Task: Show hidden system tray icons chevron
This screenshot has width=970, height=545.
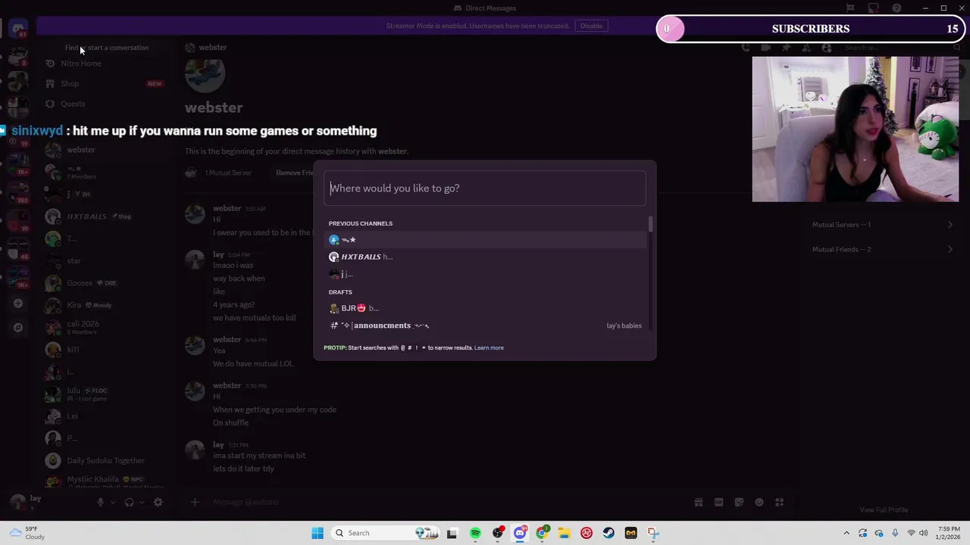Action: (846, 533)
